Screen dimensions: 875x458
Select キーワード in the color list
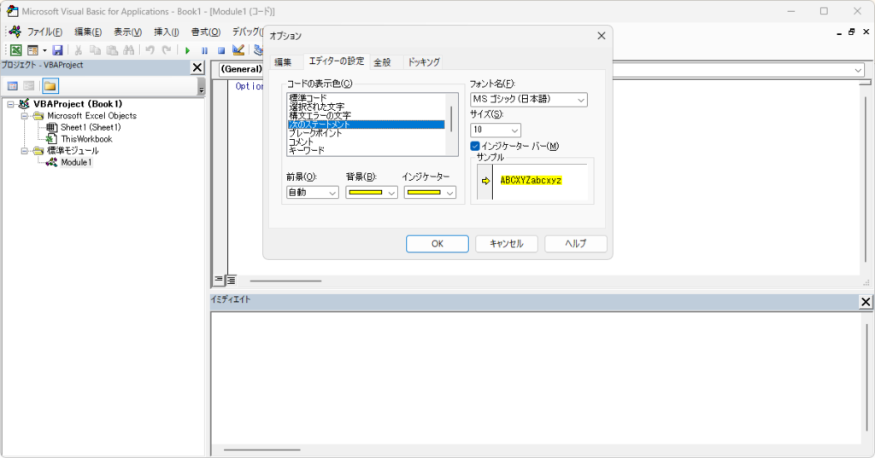366,150
